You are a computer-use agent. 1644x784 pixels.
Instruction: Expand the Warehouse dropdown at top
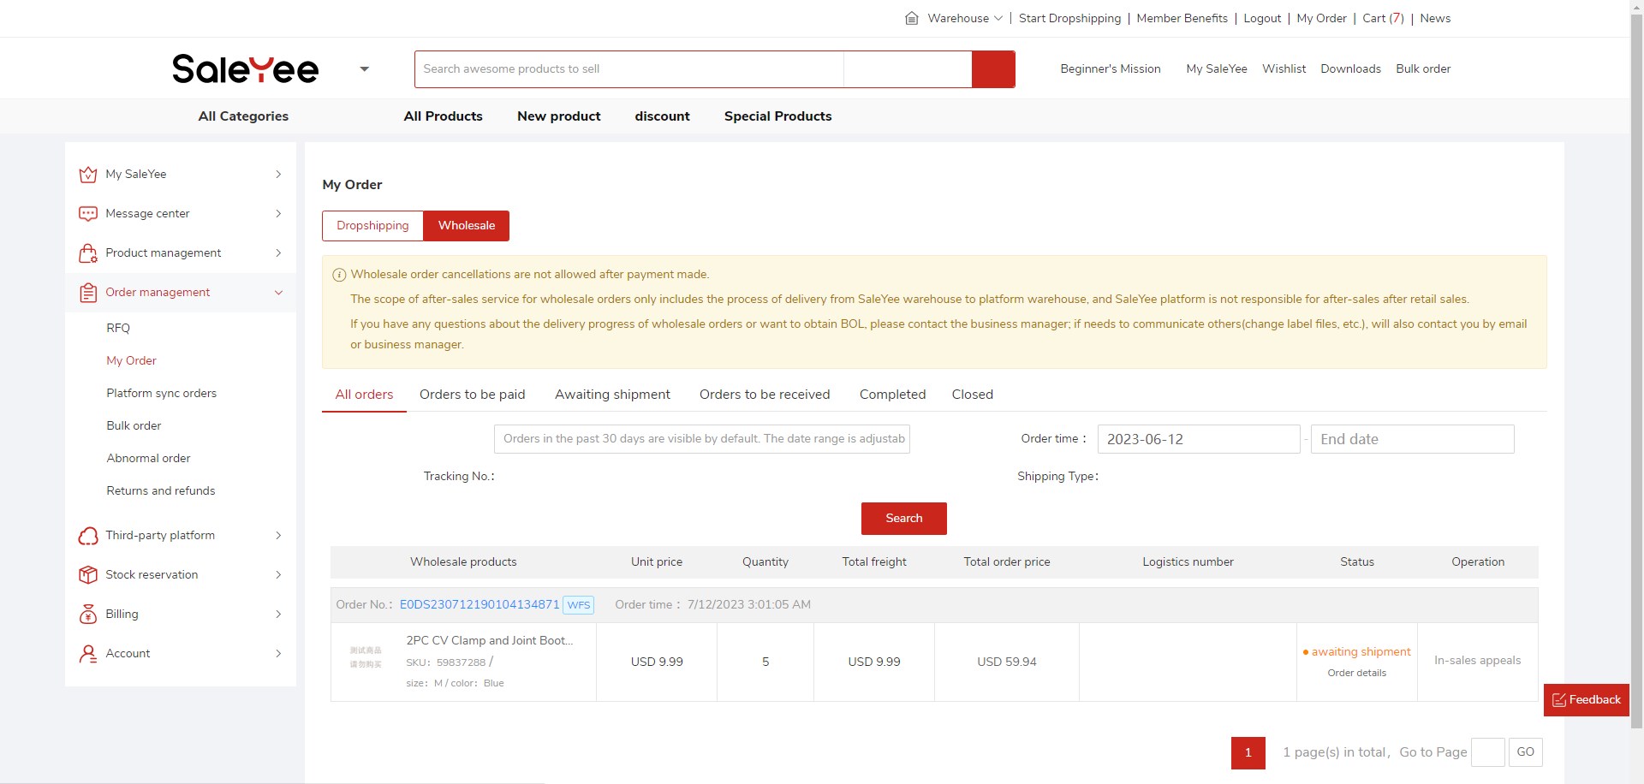998,18
